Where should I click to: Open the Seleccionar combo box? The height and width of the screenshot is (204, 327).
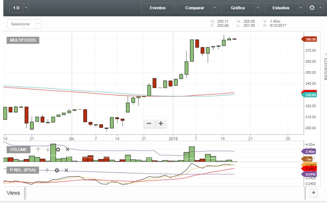click(x=24, y=24)
